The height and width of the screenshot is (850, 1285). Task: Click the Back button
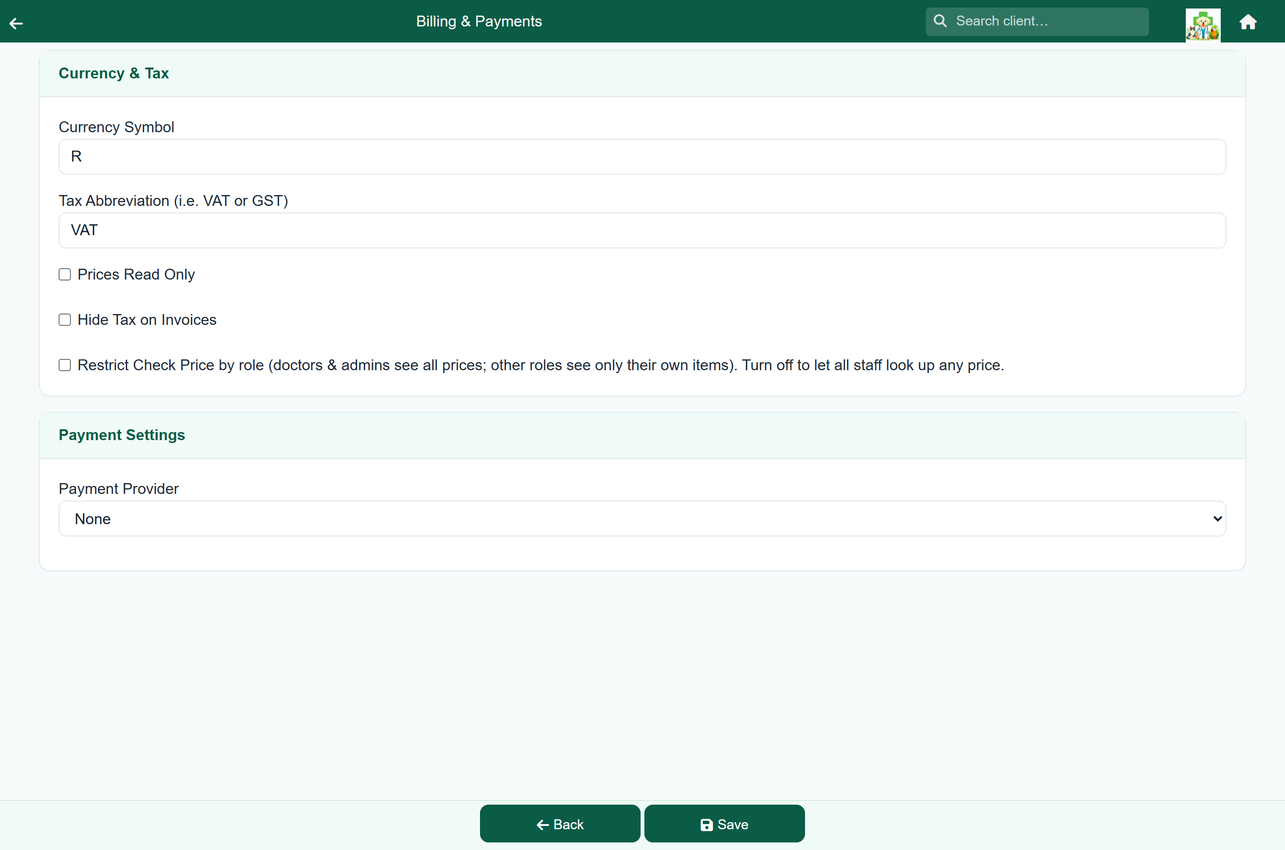point(560,824)
